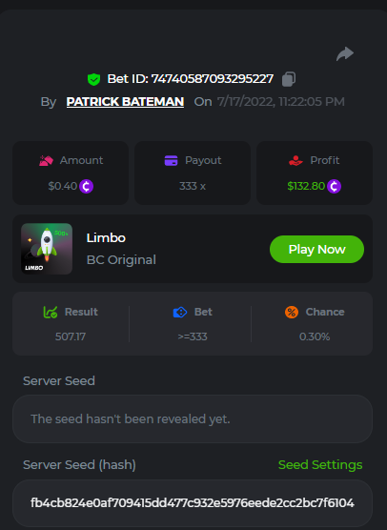Click the Limbo game title
387x530 pixels.
pos(106,238)
